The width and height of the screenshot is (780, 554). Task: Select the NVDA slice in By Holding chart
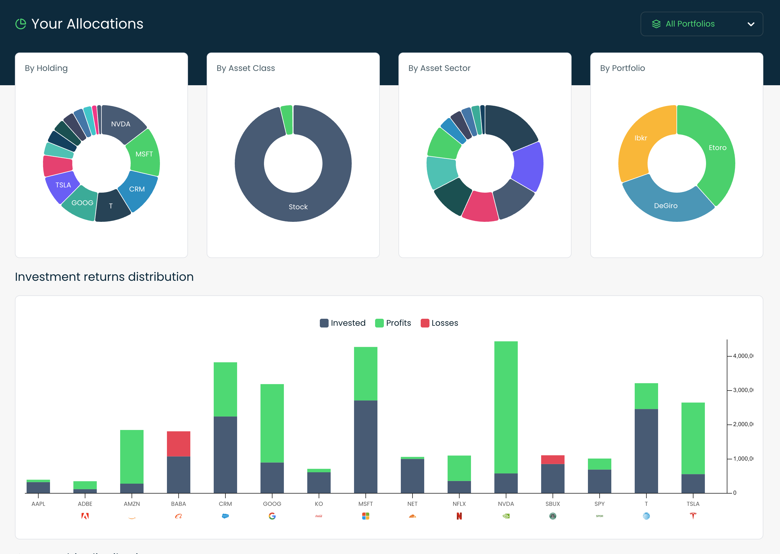click(x=121, y=124)
